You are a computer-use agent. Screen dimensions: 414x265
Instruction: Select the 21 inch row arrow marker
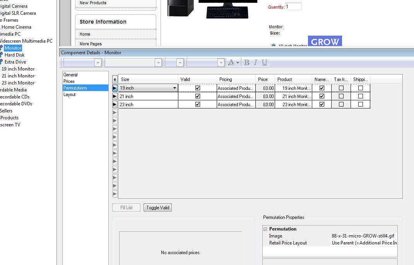point(115,96)
